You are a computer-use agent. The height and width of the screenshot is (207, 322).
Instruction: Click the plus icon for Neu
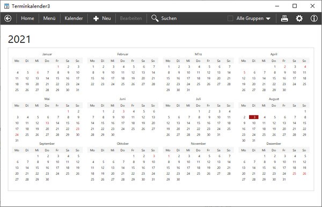pyautogui.click(x=96, y=18)
